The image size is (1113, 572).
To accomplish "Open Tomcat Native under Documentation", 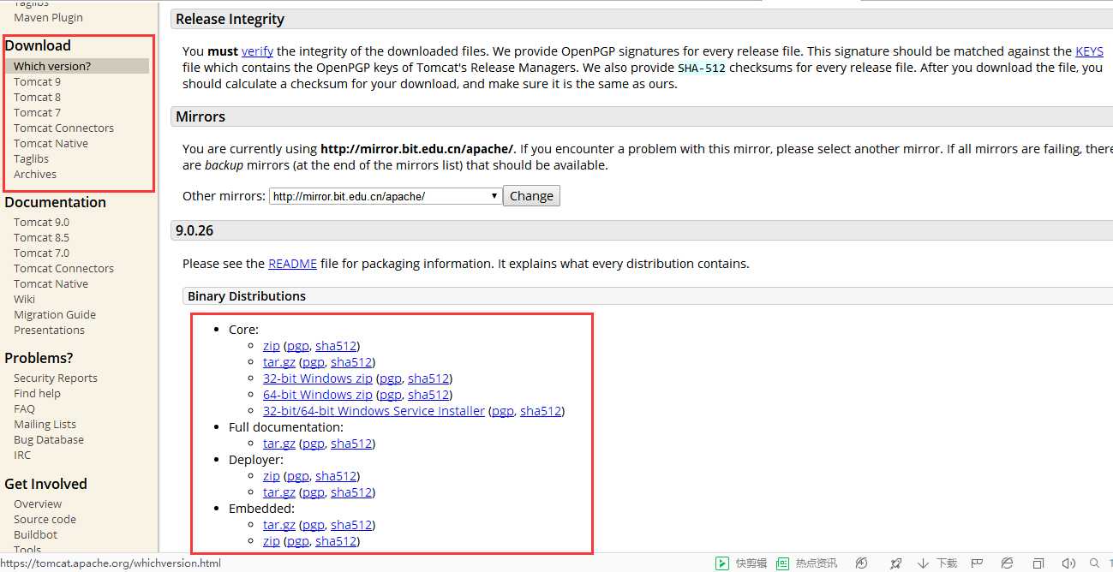I will 51,283.
